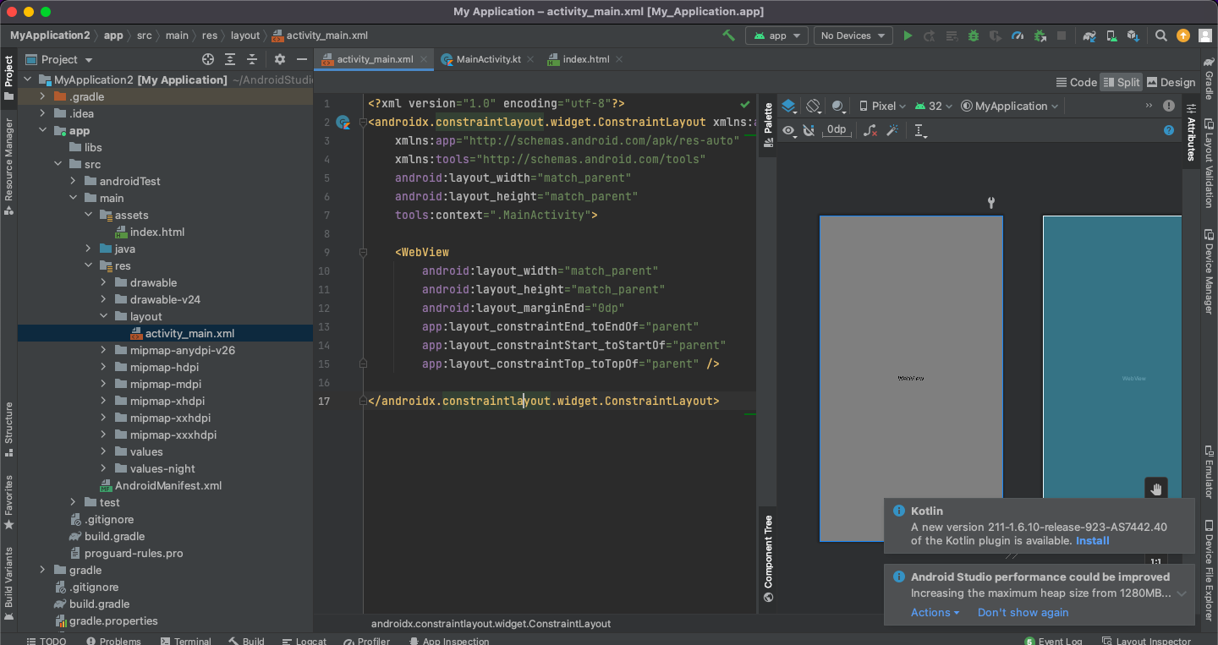This screenshot has width=1218, height=645.
Task: Click the Make Project hammer icon
Action: click(x=728, y=36)
